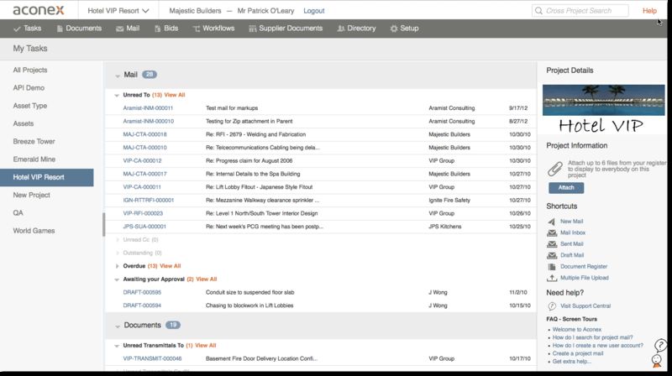672x376 pixels.
Task: Click the Directory people icon in navigation bar
Action: click(341, 29)
